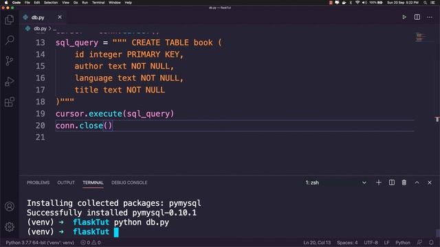The image size is (440, 247).
Task: Open the Search view in activity bar
Action: pyautogui.click(x=10, y=40)
